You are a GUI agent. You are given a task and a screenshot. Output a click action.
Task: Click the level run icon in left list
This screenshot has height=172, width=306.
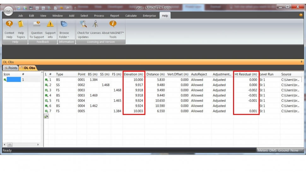(x=5, y=80)
